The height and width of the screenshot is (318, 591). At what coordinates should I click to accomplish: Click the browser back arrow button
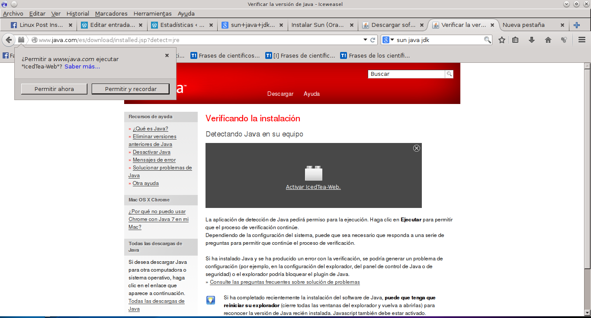click(x=9, y=40)
